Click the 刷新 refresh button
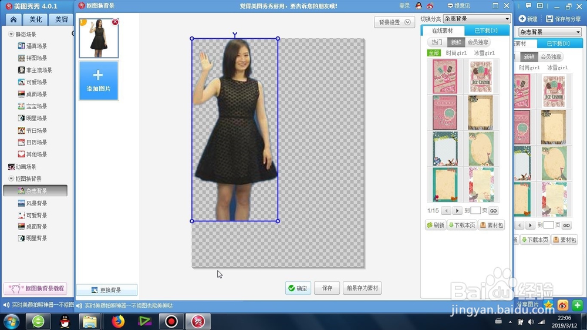Screen dimensions: 587x330 point(436,225)
